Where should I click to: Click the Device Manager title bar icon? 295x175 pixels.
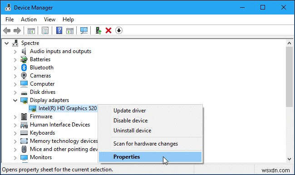click(8, 8)
